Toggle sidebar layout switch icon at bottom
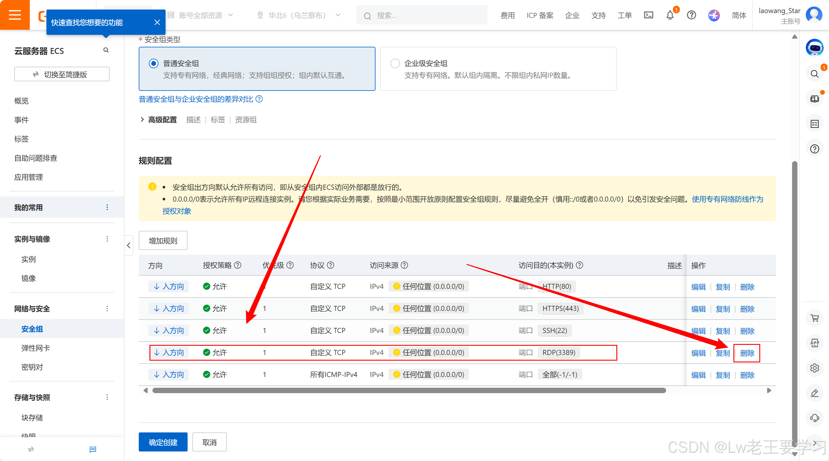829x461 pixels. (x=31, y=449)
